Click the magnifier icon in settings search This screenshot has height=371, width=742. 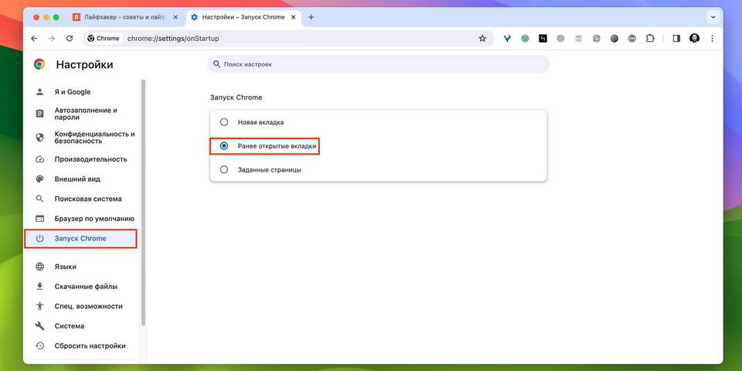point(216,64)
